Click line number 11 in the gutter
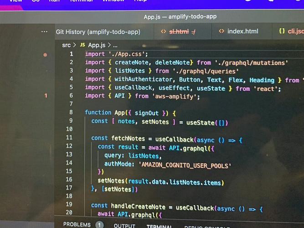304x228 pixels. [x=69, y=137]
